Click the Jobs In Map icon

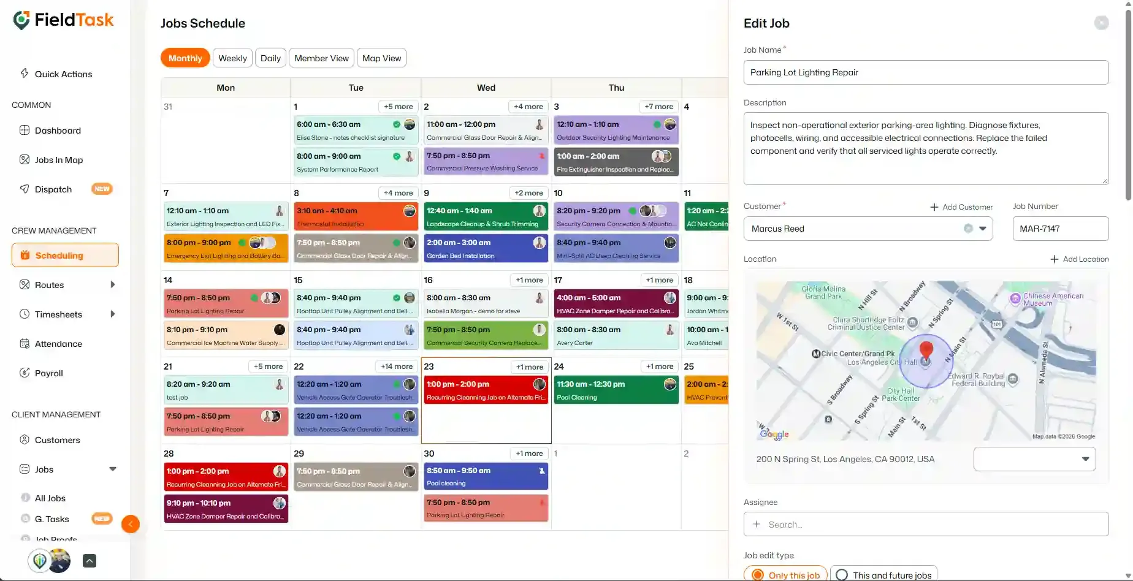(25, 159)
